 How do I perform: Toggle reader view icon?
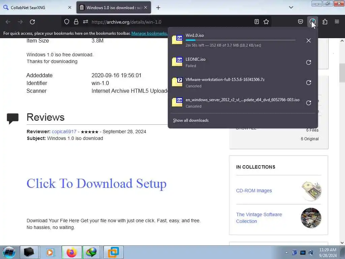256,22
